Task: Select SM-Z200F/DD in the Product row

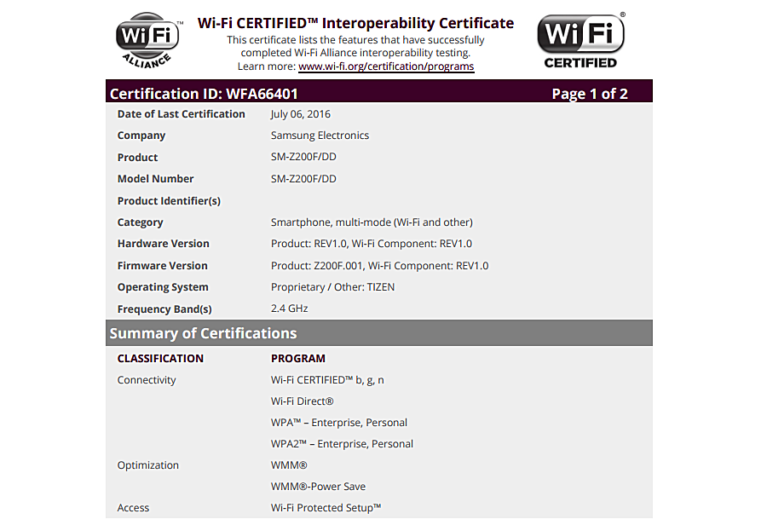Action: (x=303, y=157)
